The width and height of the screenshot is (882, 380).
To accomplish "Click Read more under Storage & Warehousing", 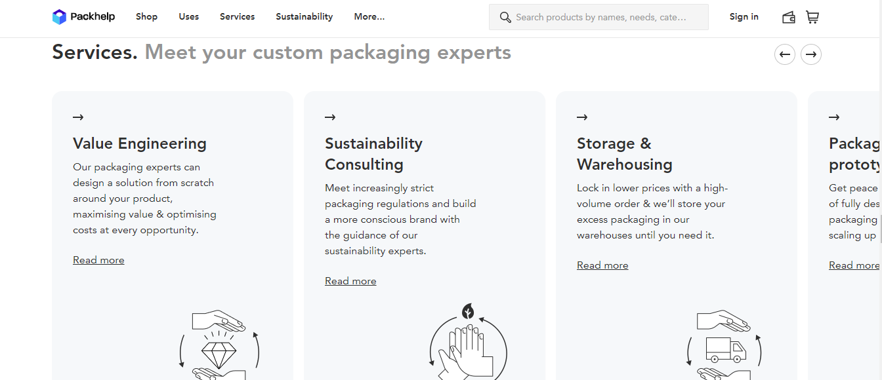I will pos(602,265).
